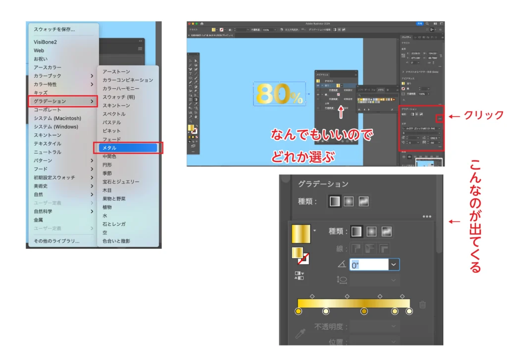The image size is (507, 349).
Task: Choose メタル from the gradient submenu
Action: coord(128,148)
